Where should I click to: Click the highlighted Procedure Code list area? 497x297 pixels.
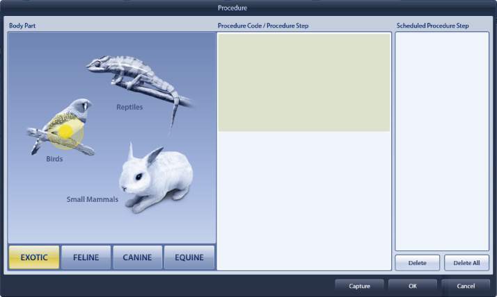point(304,83)
